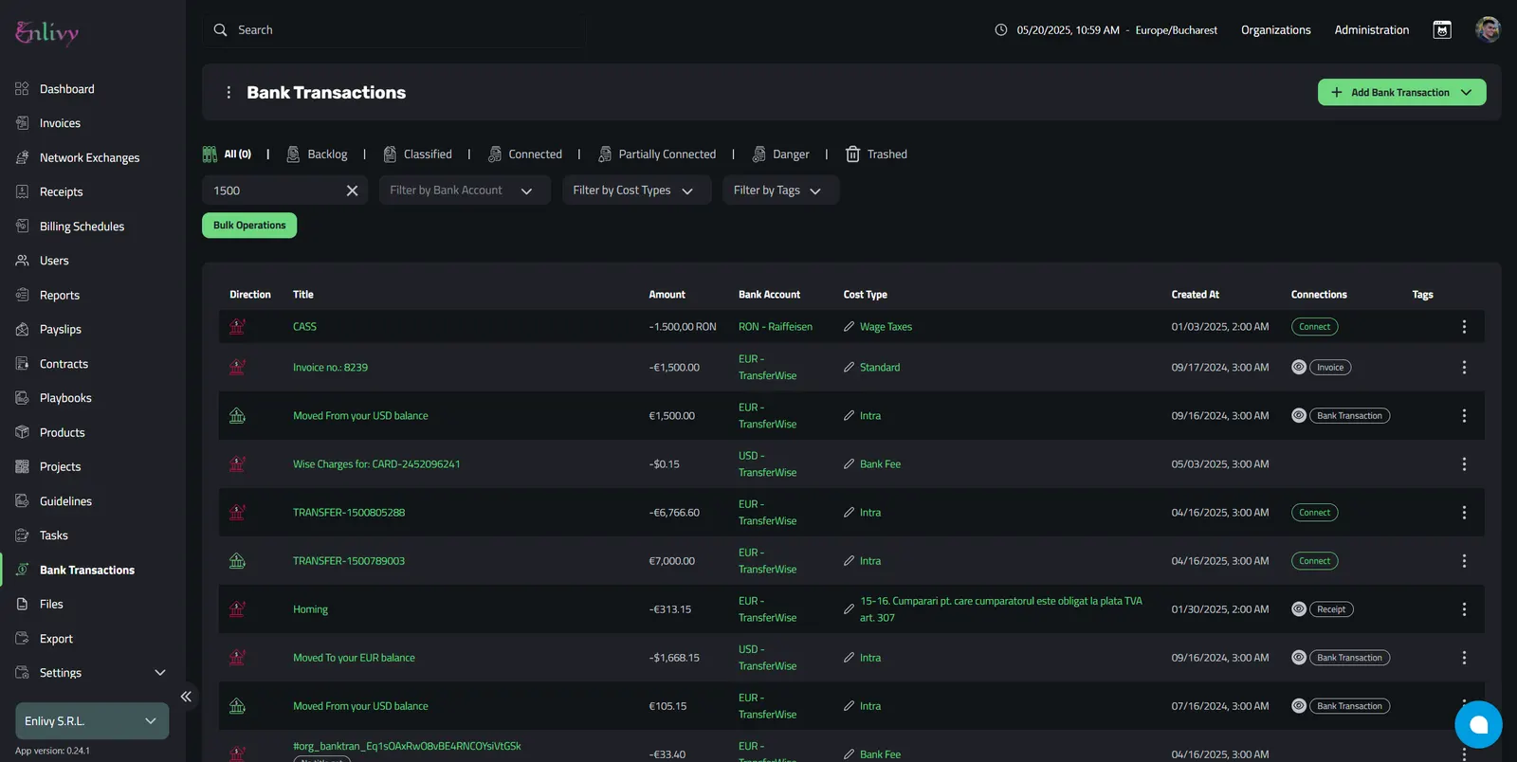This screenshot has width=1517, height=762.
Task: Open Bank Transactions in the sidebar
Action: [x=86, y=570]
